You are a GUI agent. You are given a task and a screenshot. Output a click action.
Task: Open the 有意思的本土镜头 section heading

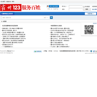pos(56,26)
